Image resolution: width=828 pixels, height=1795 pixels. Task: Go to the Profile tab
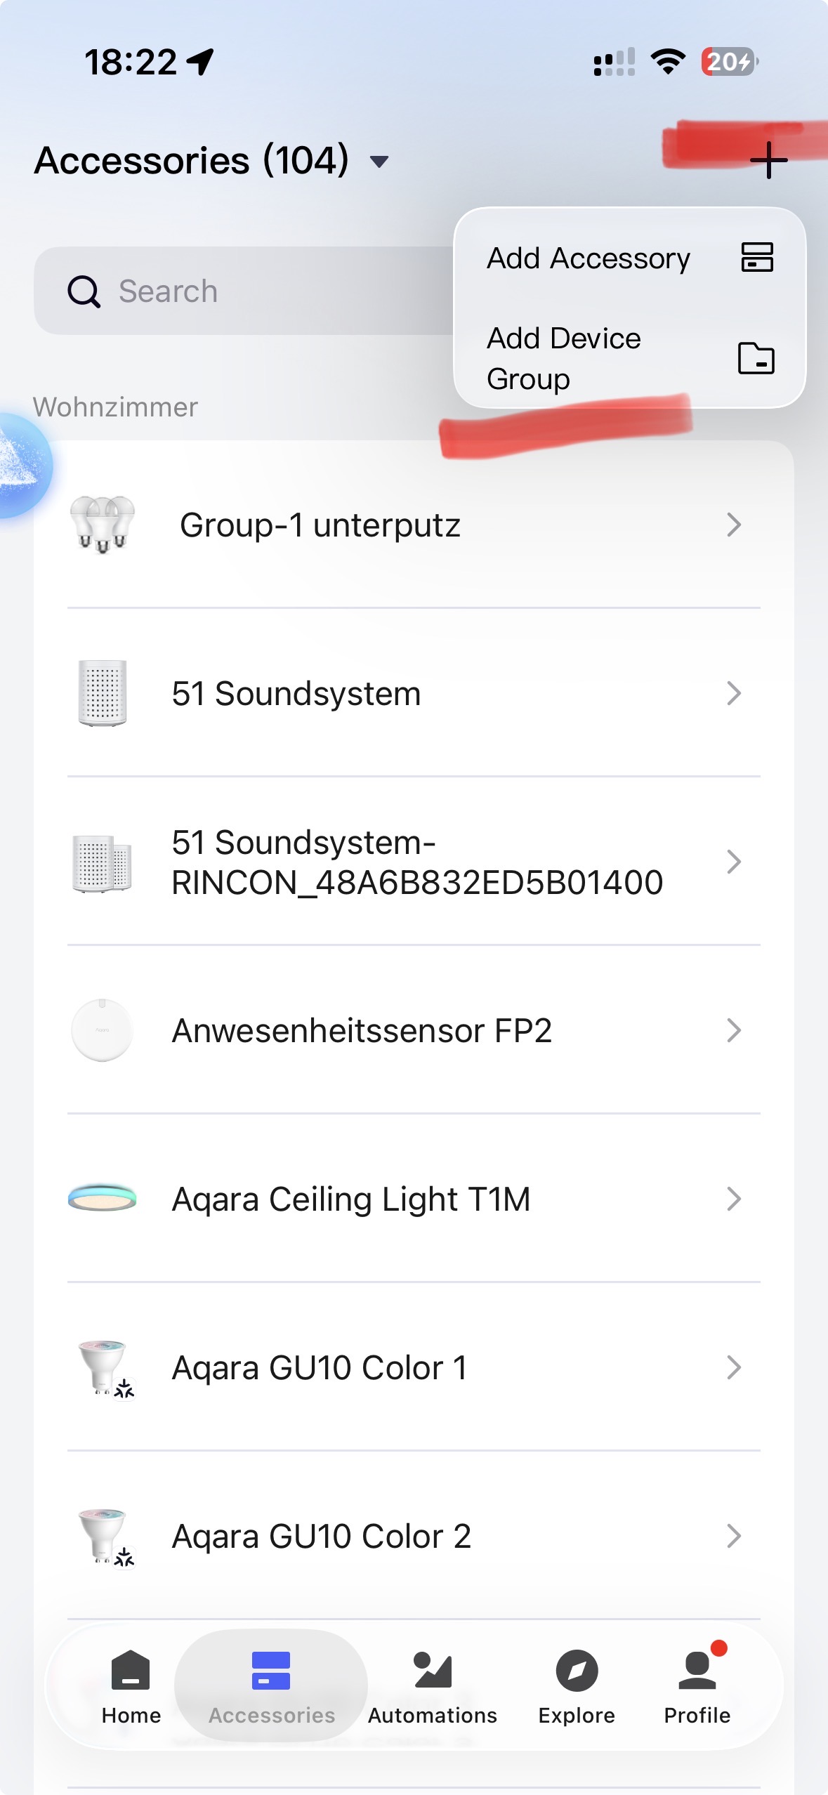697,1685
